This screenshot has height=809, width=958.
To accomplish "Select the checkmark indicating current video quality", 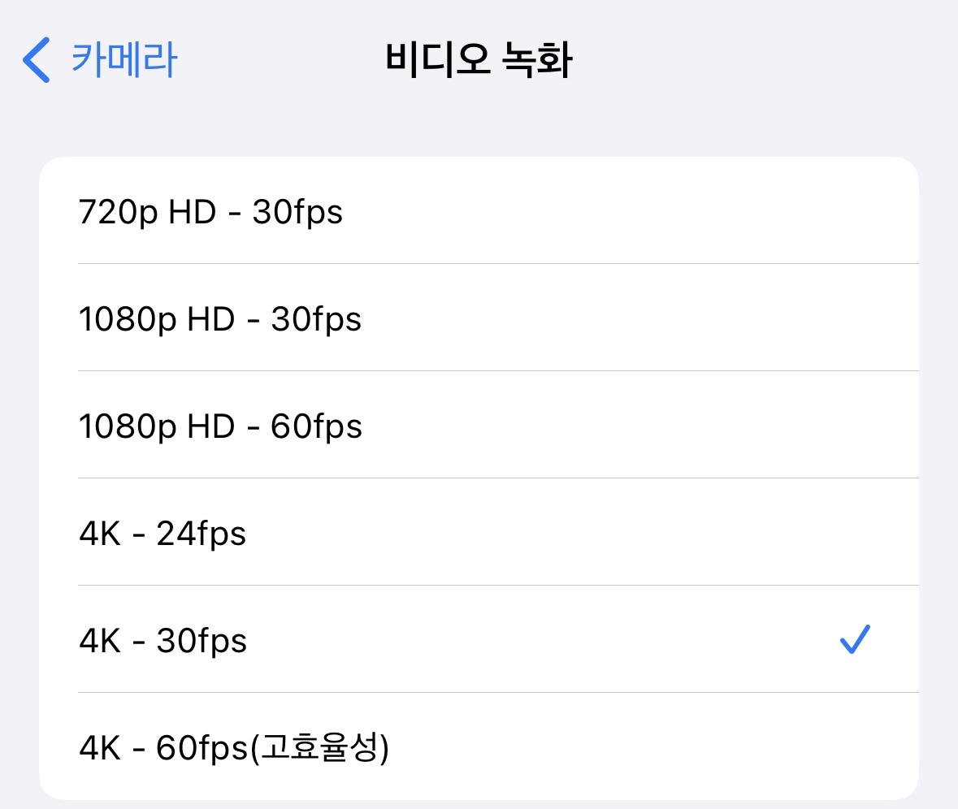I will click(854, 640).
